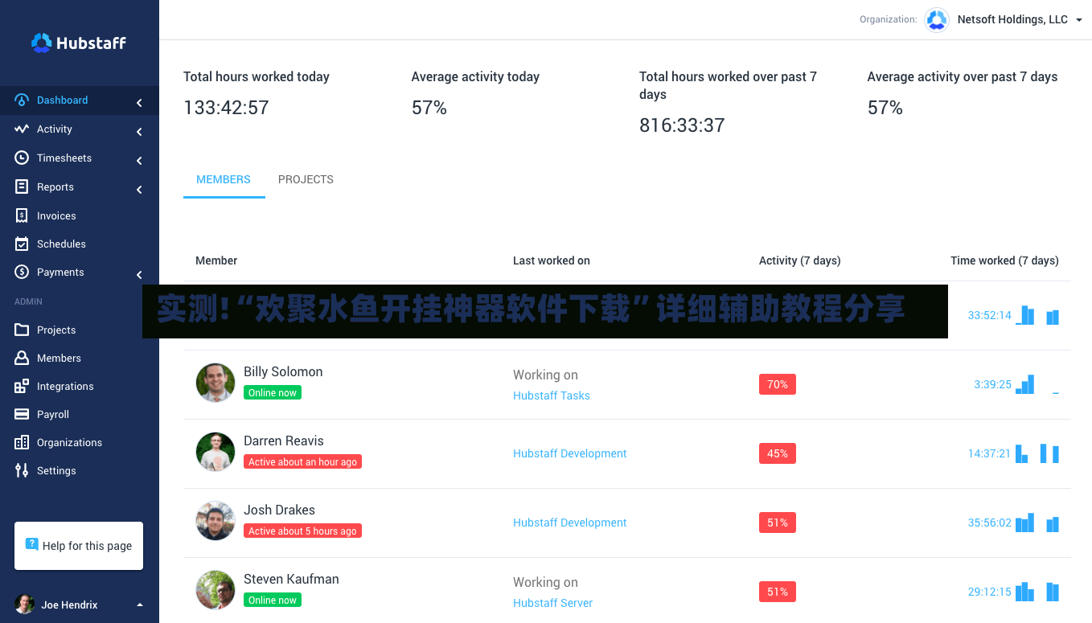This screenshot has width=1092, height=623.
Task: Open Dashboard in the sidebar
Action: point(80,100)
